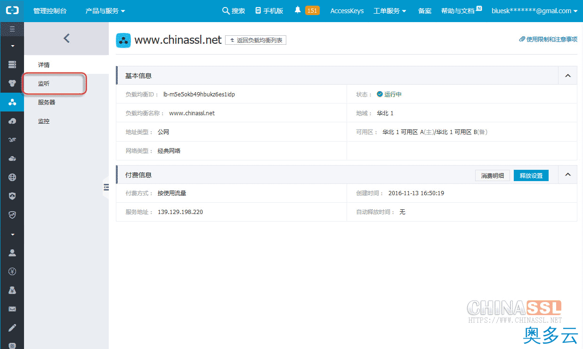Image resolution: width=583 pixels, height=349 pixels.
Task: Open the load balancer sidebar icon
Action: click(x=12, y=102)
